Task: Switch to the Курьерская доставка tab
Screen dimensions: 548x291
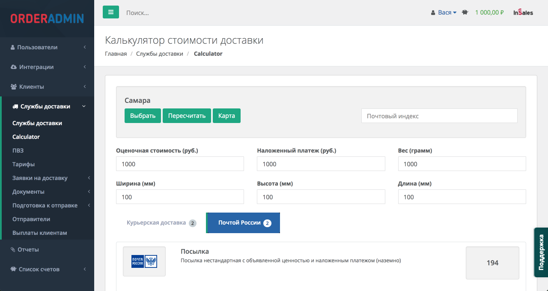Action: tap(161, 223)
